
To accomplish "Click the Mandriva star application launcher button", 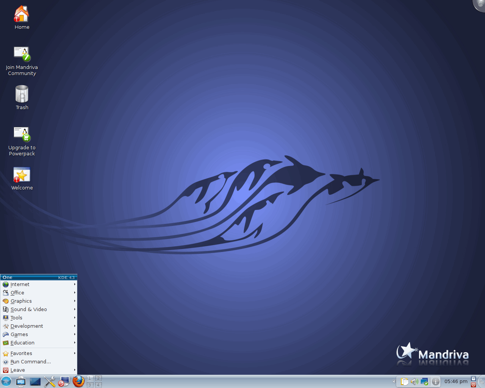I will coord(6,382).
